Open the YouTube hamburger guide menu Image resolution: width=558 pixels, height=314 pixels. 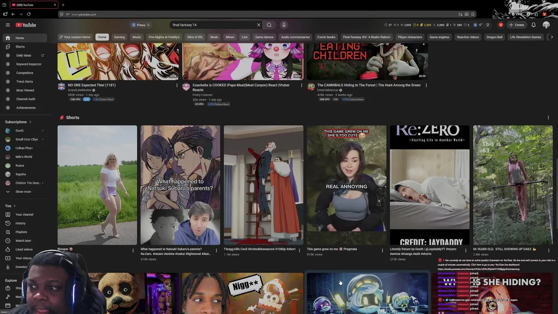coord(7,25)
